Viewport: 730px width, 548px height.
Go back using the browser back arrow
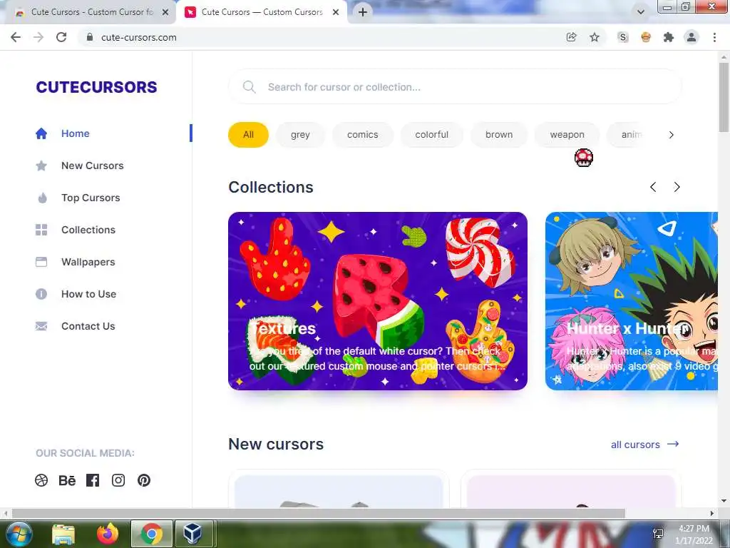(x=16, y=37)
